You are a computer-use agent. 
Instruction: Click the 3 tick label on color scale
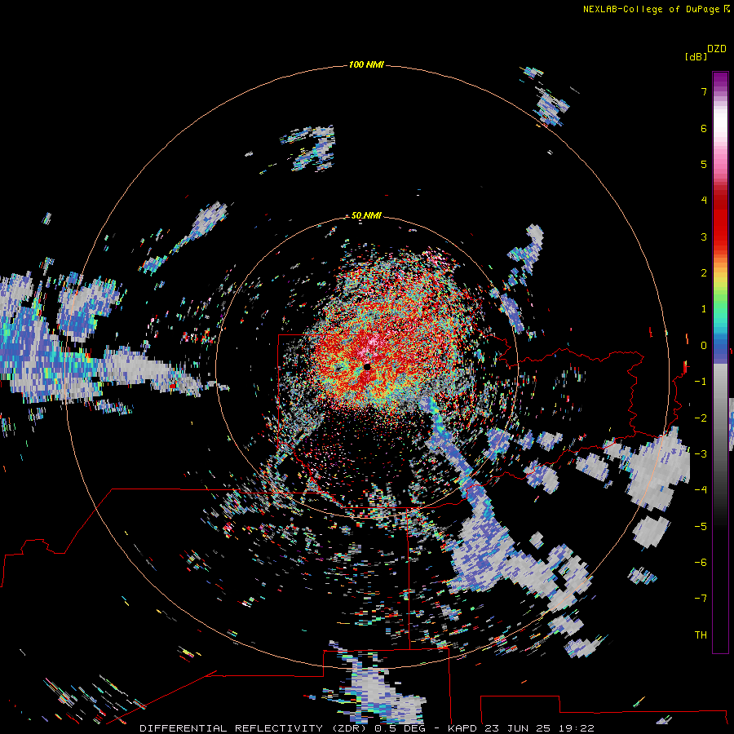coord(704,237)
